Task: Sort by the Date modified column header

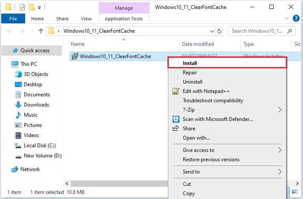Action: (198, 44)
